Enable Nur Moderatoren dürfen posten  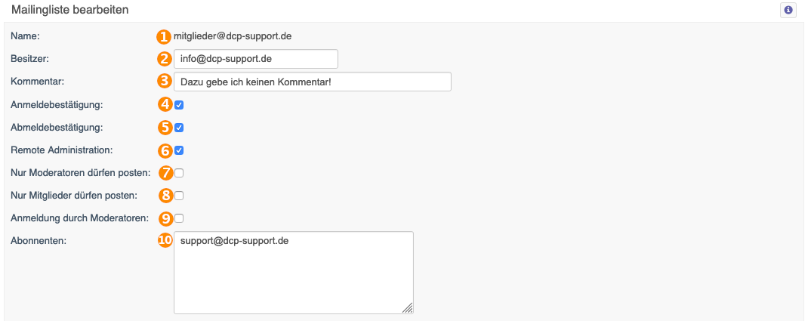click(179, 173)
